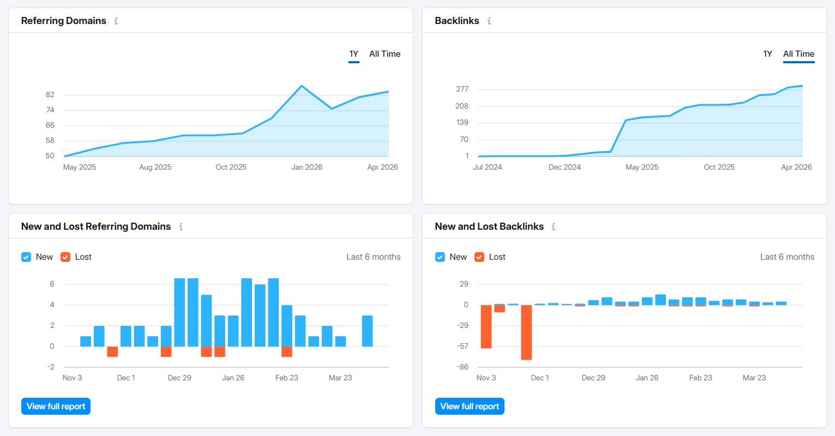Click the Backlinks panel title
835x436 pixels.
[x=456, y=21]
